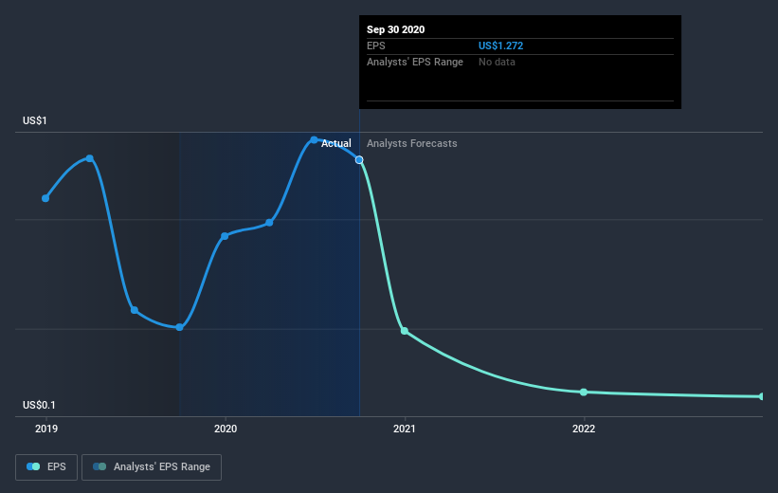
Task: Click the US$0.1 y-axis label
Action: pyautogui.click(x=39, y=405)
